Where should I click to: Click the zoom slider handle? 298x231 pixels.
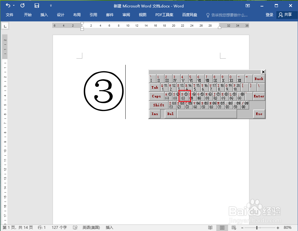[257, 228]
